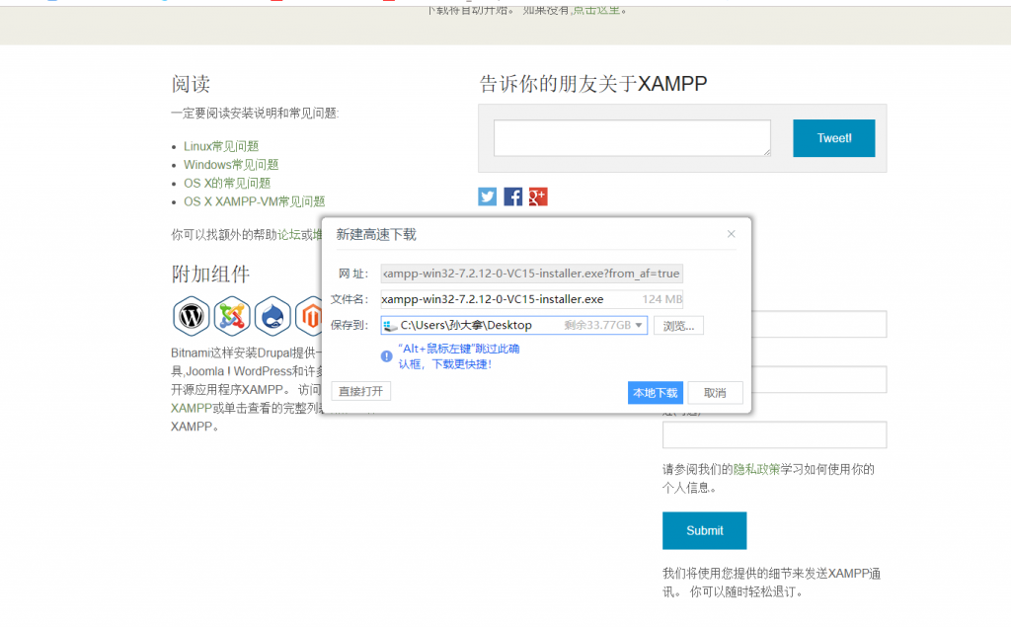Select the Drupal add-on icon

pyautogui.click(x=272, y=316)
